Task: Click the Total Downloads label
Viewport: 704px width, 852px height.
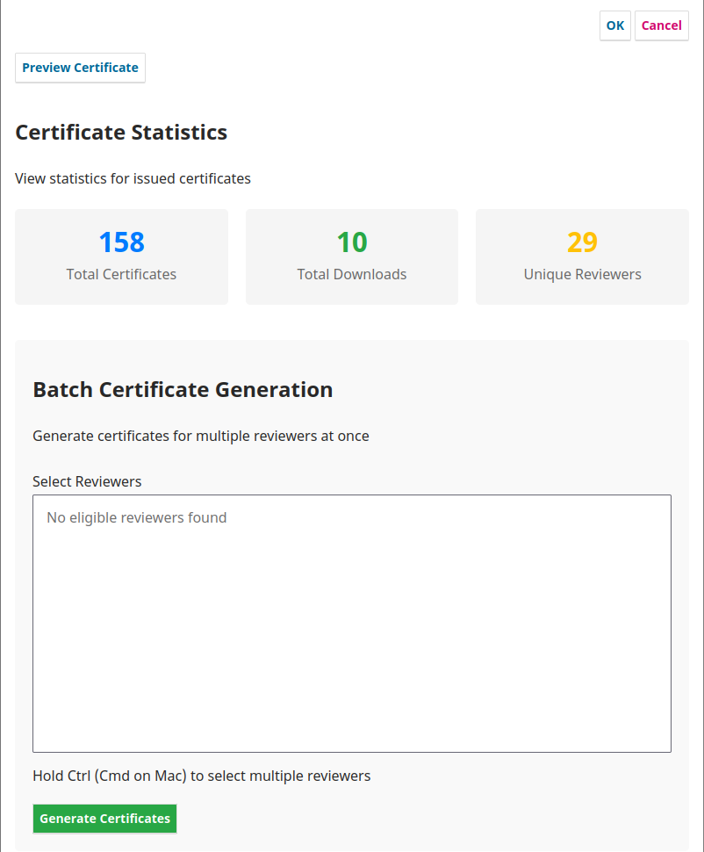Action: click(351, 274)
